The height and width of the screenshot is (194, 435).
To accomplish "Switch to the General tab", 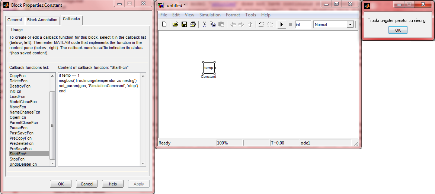I will click(x=15, y=20).
